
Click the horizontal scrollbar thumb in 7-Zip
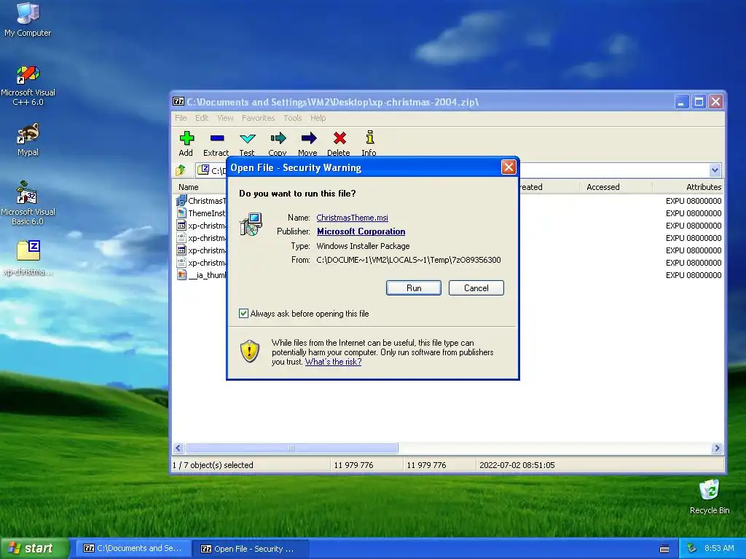coord(291,448)
